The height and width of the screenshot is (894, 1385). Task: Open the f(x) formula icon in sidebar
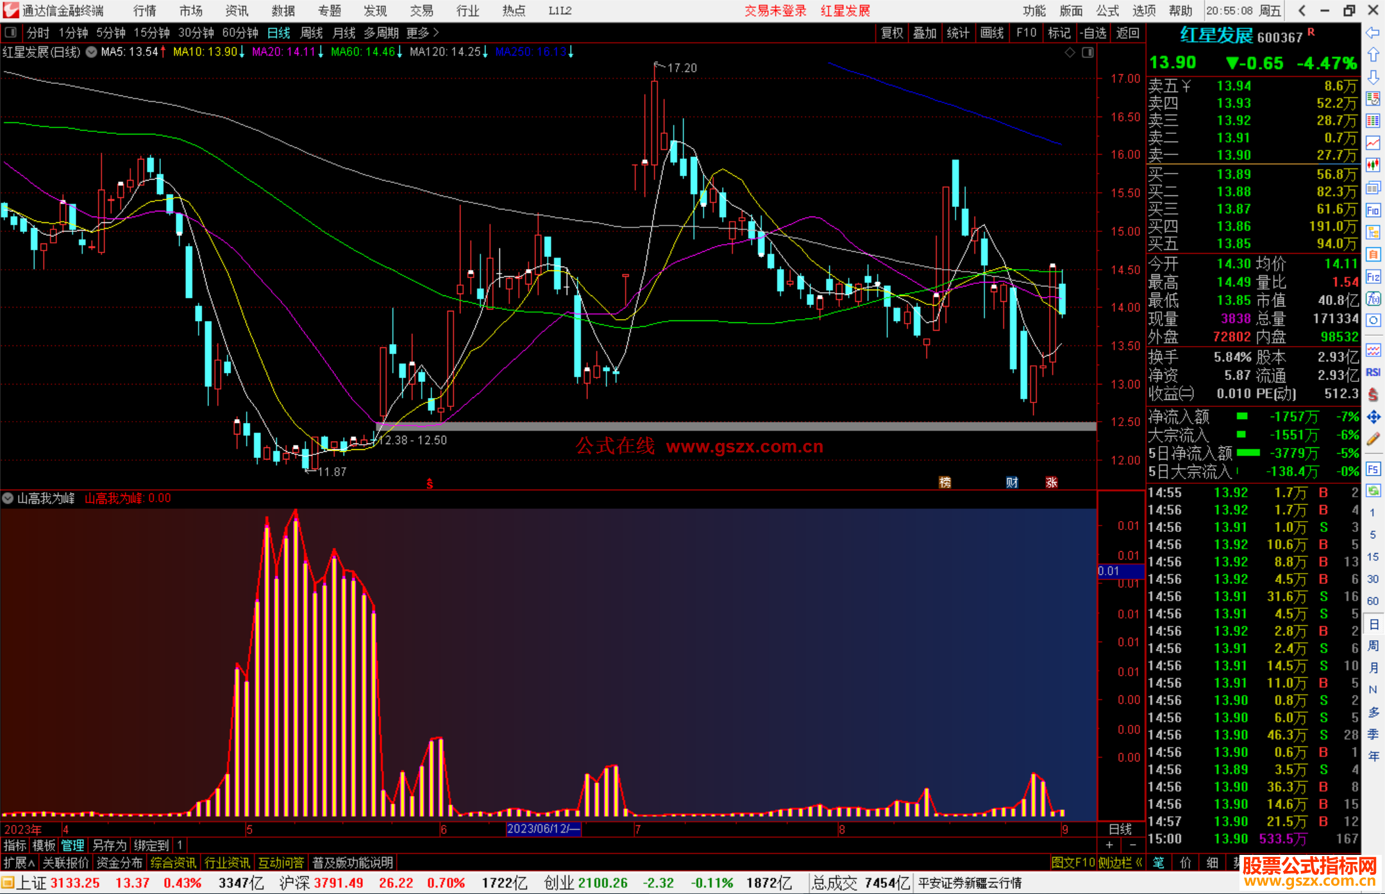point(1373,299)
